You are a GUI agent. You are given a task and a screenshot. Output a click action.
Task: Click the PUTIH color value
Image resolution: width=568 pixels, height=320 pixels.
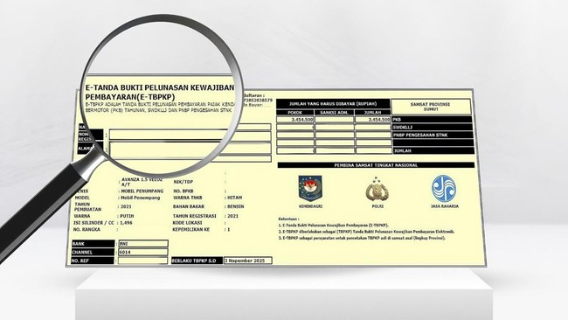128,216
